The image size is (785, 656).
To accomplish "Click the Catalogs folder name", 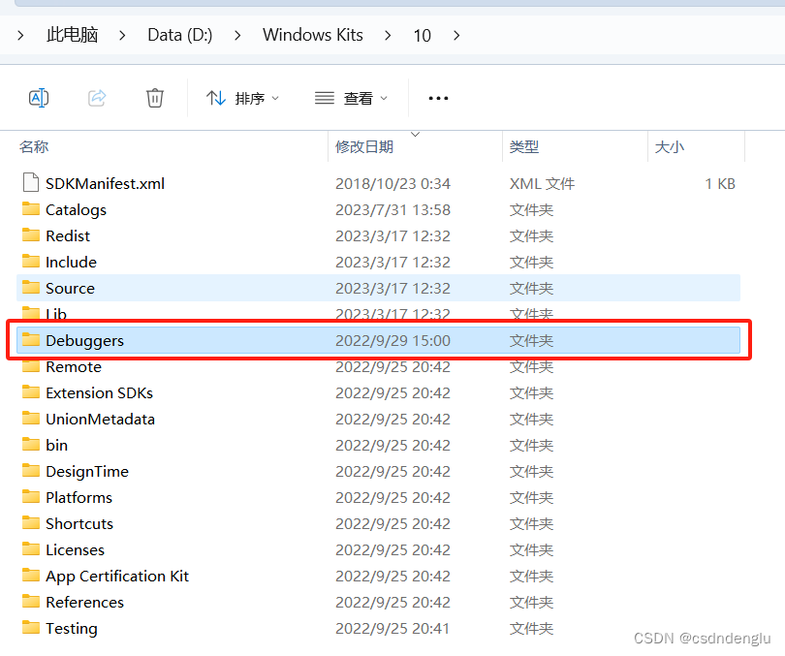I will pos(77,210).
